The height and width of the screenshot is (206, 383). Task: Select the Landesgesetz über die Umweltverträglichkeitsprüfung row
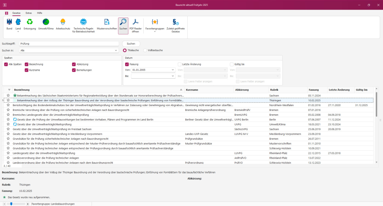tap(188, 153)
